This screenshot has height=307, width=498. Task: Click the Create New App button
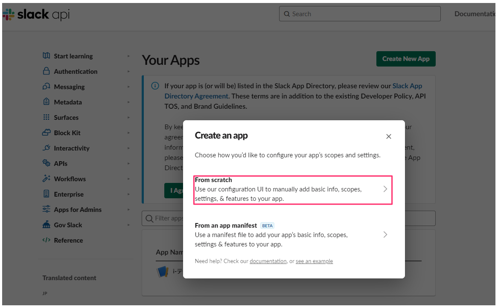[406, 59]
